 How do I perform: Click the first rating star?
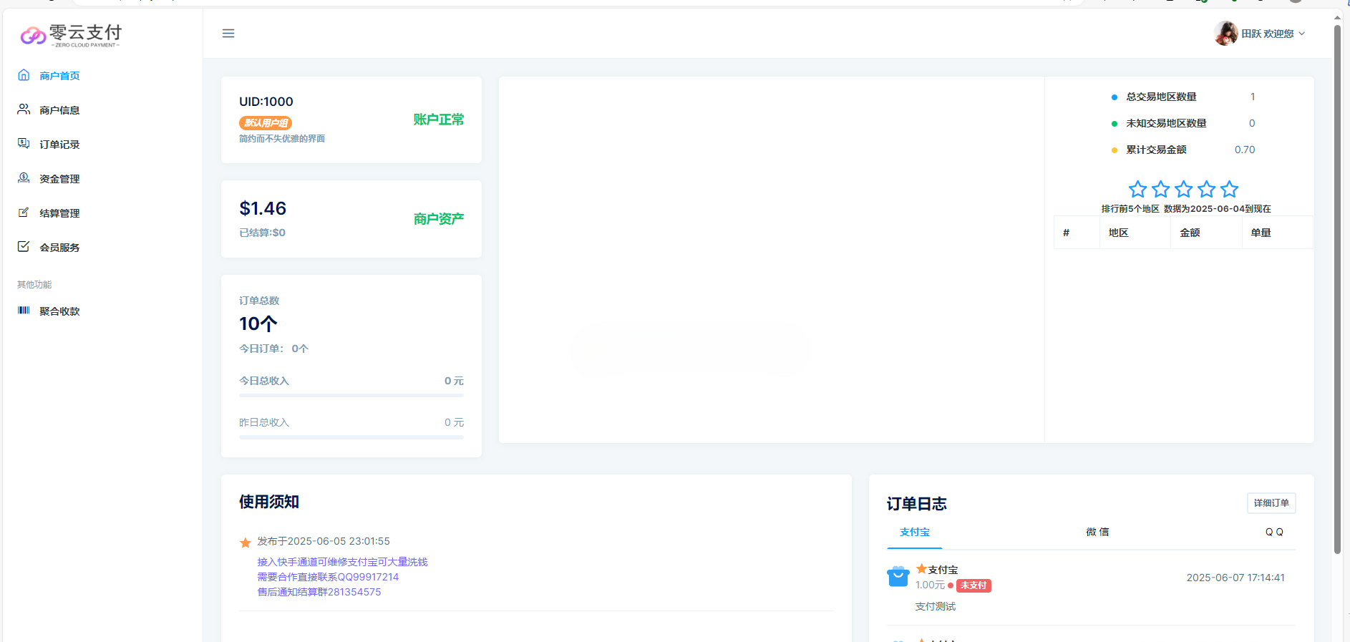[1137, 189]
